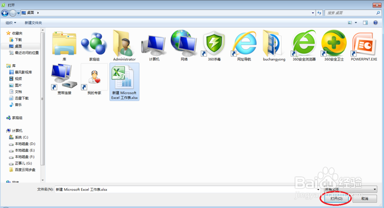Viewport: 384px width, 208px height.
Task: Select the 网址导航 Internet Explorer shortcut
Action: click(x=244, y=46)
